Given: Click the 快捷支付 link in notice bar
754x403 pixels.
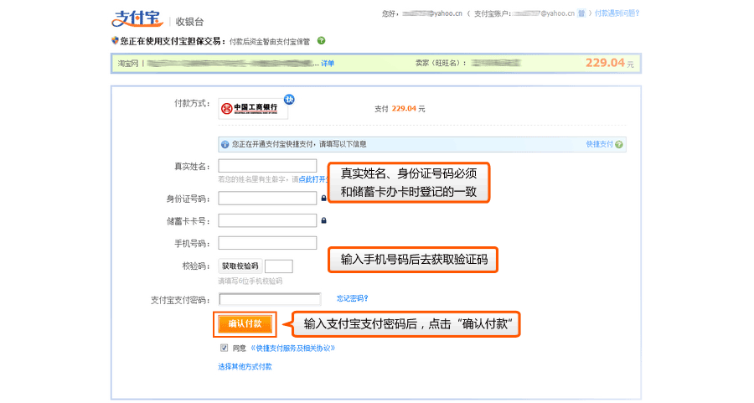Looking at the screenshot, I should point(599,144).
